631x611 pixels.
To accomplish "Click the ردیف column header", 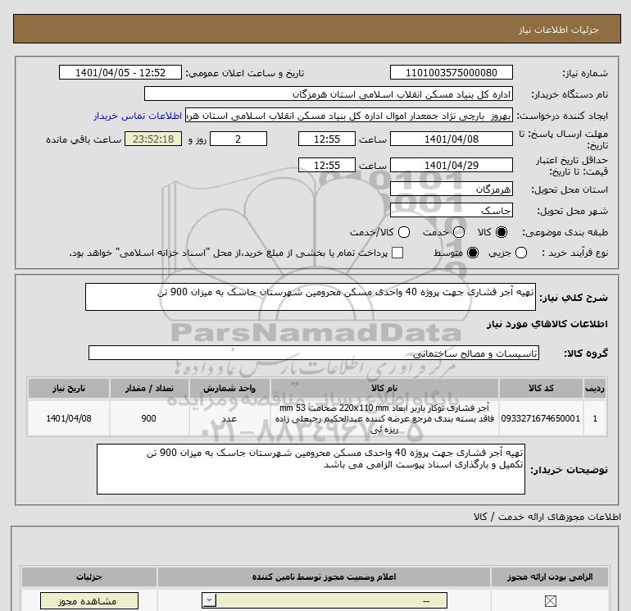I will (x=595, y=388).
